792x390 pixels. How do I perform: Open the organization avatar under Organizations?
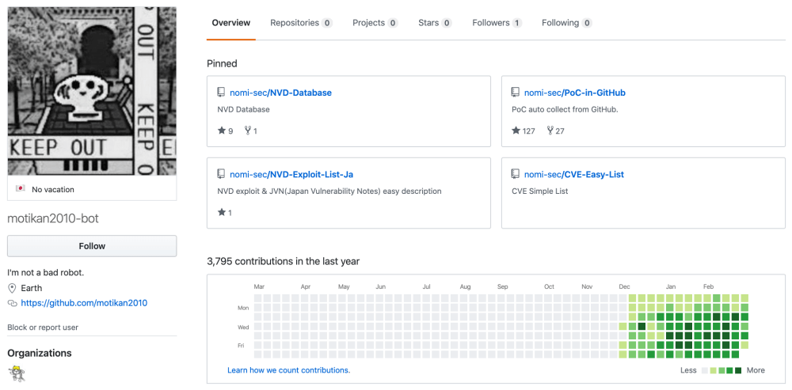pyautogui.click(x=17, y=373)
